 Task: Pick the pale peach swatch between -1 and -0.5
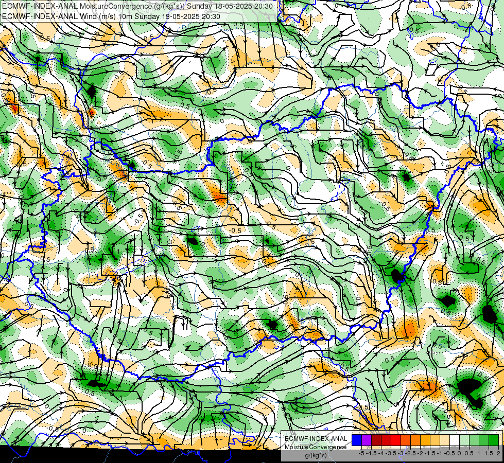click(445, 440)
